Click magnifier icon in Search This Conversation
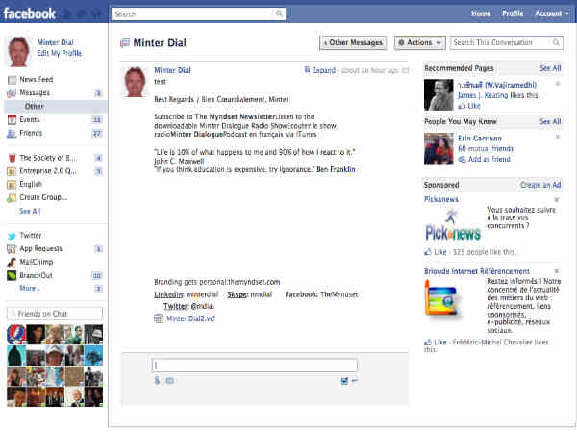The height and width of the screenshot is (433, 577). click(x=556, y=42)
